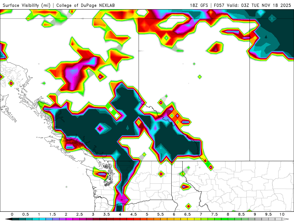Click the '6.5' label on color scale
Image resolution: width=294 pixels, height=221 pixels.
click(x=187, y=214)
